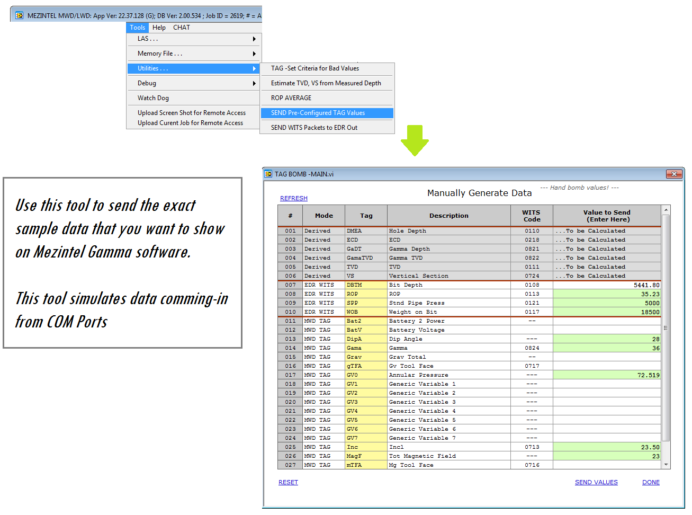
Task: Edit Annular Pressure value 72.519
Action: coord(607,375)
